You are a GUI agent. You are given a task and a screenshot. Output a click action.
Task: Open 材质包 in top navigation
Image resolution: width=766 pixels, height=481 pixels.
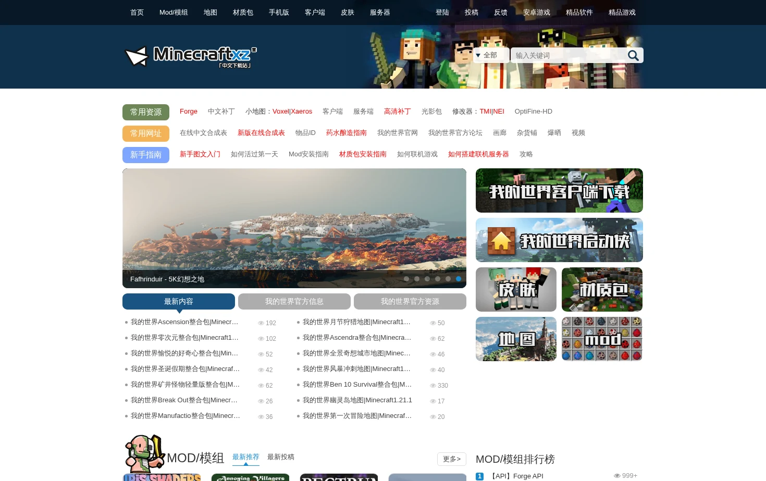243,13
